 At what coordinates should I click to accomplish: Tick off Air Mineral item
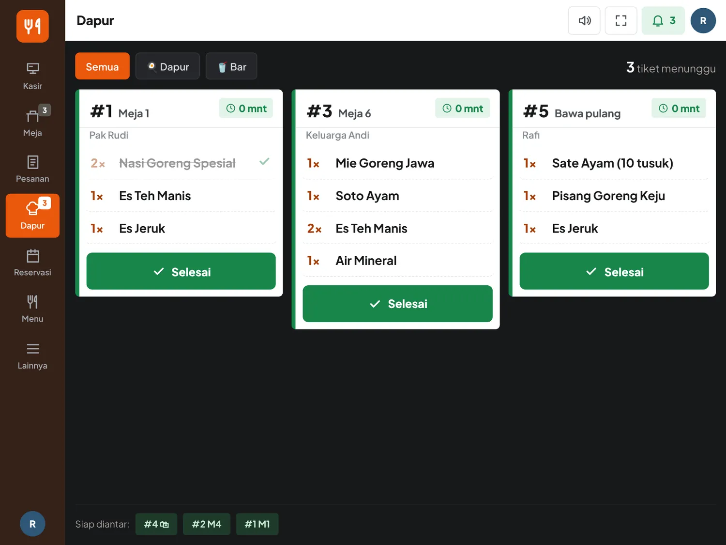(397, 261)
